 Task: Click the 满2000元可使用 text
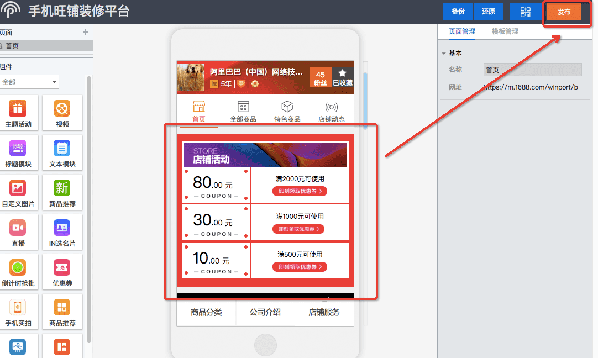[300, 179]
